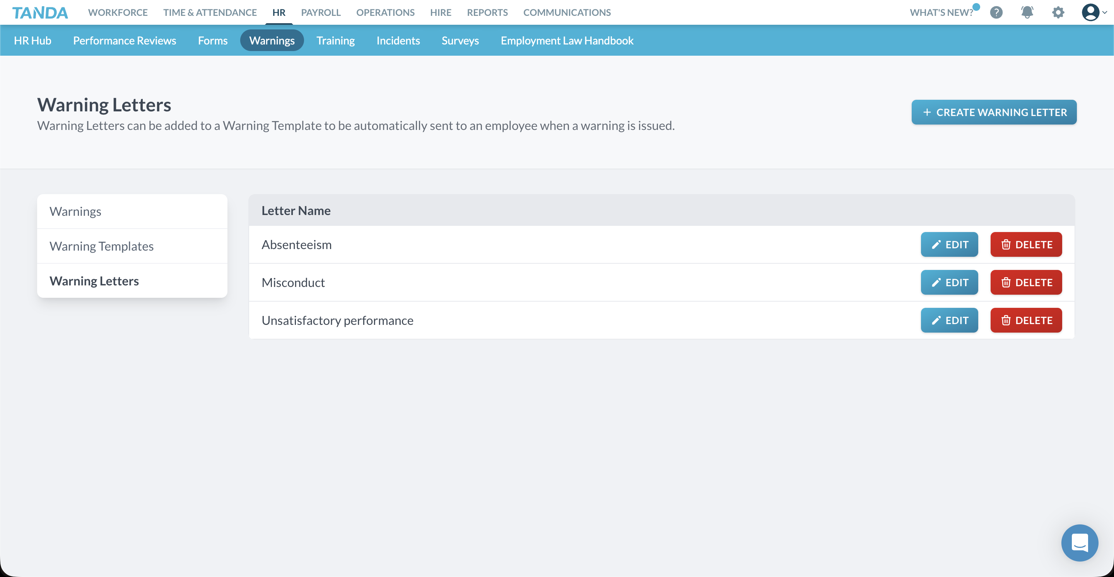The image size is (1114, 577).
Task: Open settings using the gear icon
Action: (x=1058, y=12)
